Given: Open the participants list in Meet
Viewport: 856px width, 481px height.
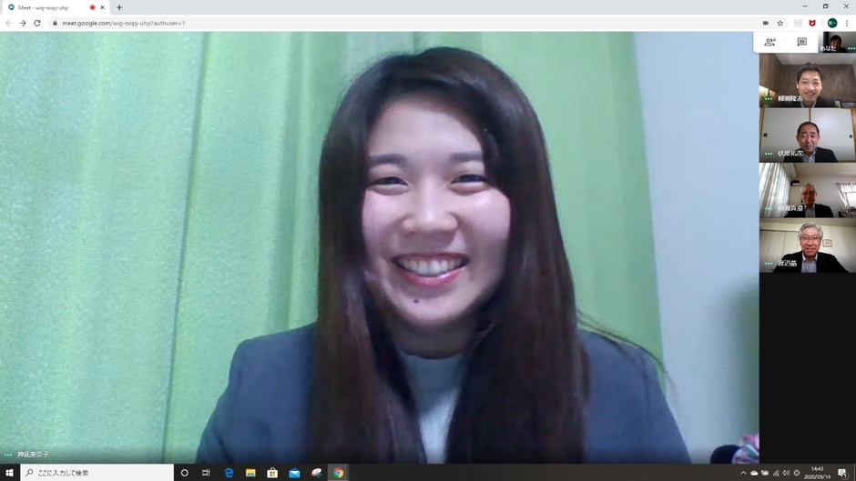Looking at the screenshot, I should pyautogui.click(x=769, y=42).
